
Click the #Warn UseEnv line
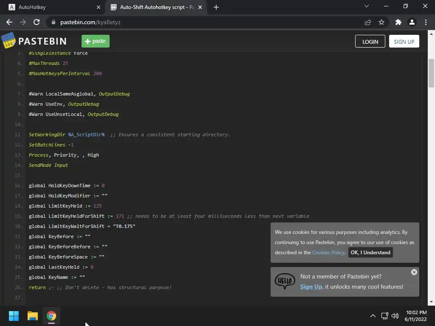pyautogui.click(x=64, y=104)
